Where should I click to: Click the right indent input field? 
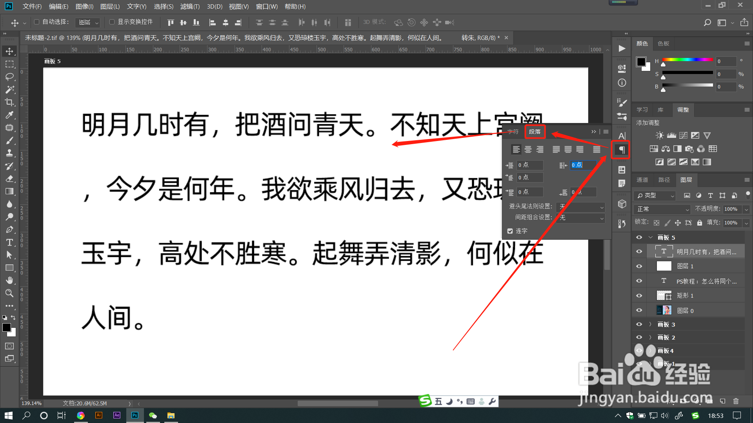coord(583,165)
